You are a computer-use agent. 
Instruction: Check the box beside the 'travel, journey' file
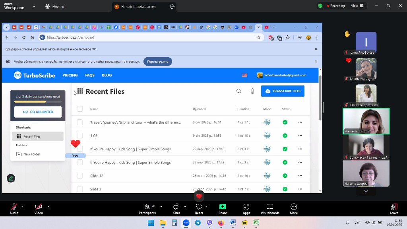pyautogui.click(x=80, y=122)
